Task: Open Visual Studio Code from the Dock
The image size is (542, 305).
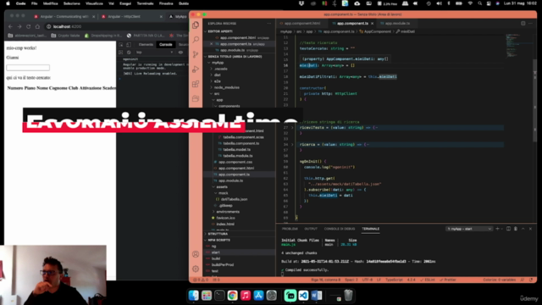Action: pyautogui.click(x=303, y=296)
